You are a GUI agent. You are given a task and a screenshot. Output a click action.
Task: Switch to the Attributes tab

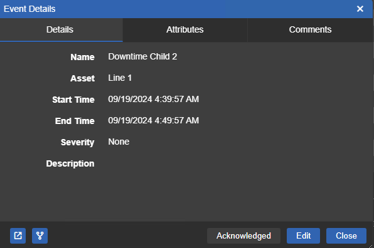point(185,30)
